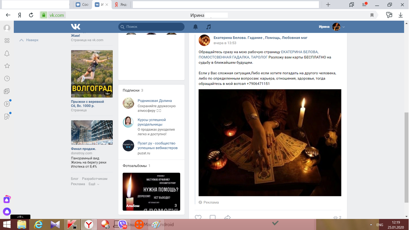Open Екатерина Белова post author link
The image size is (411, 230).
261,37
